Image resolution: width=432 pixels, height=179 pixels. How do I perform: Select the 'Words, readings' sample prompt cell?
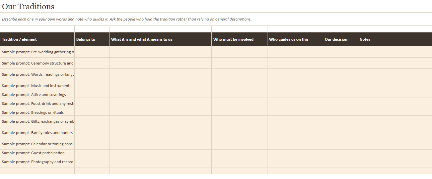pyautogui.click(x=37, y=74)
